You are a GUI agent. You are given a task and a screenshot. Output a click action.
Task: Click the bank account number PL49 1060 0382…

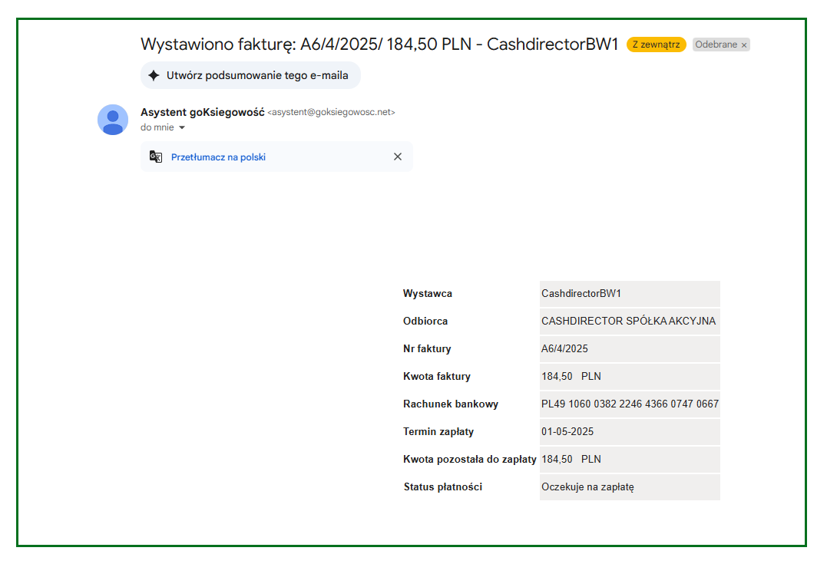click(x=630, y=404)
